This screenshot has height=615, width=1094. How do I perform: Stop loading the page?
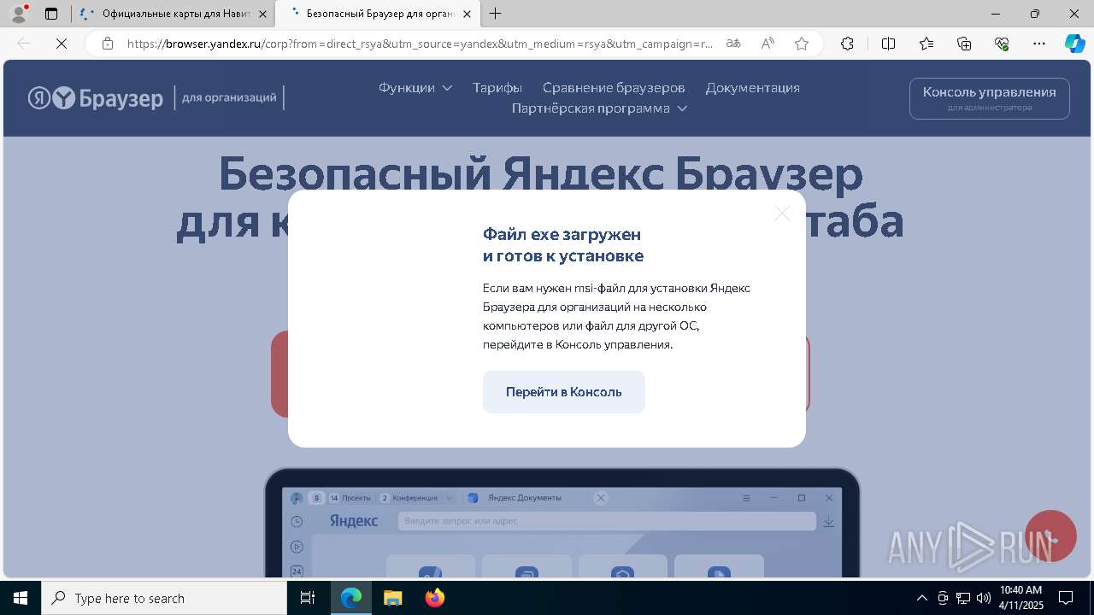[62, 44]
